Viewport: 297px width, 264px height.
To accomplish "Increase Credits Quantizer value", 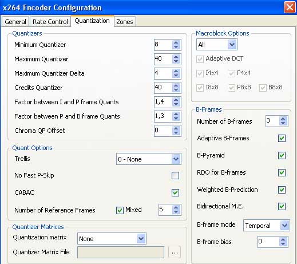I will point(176,85).
